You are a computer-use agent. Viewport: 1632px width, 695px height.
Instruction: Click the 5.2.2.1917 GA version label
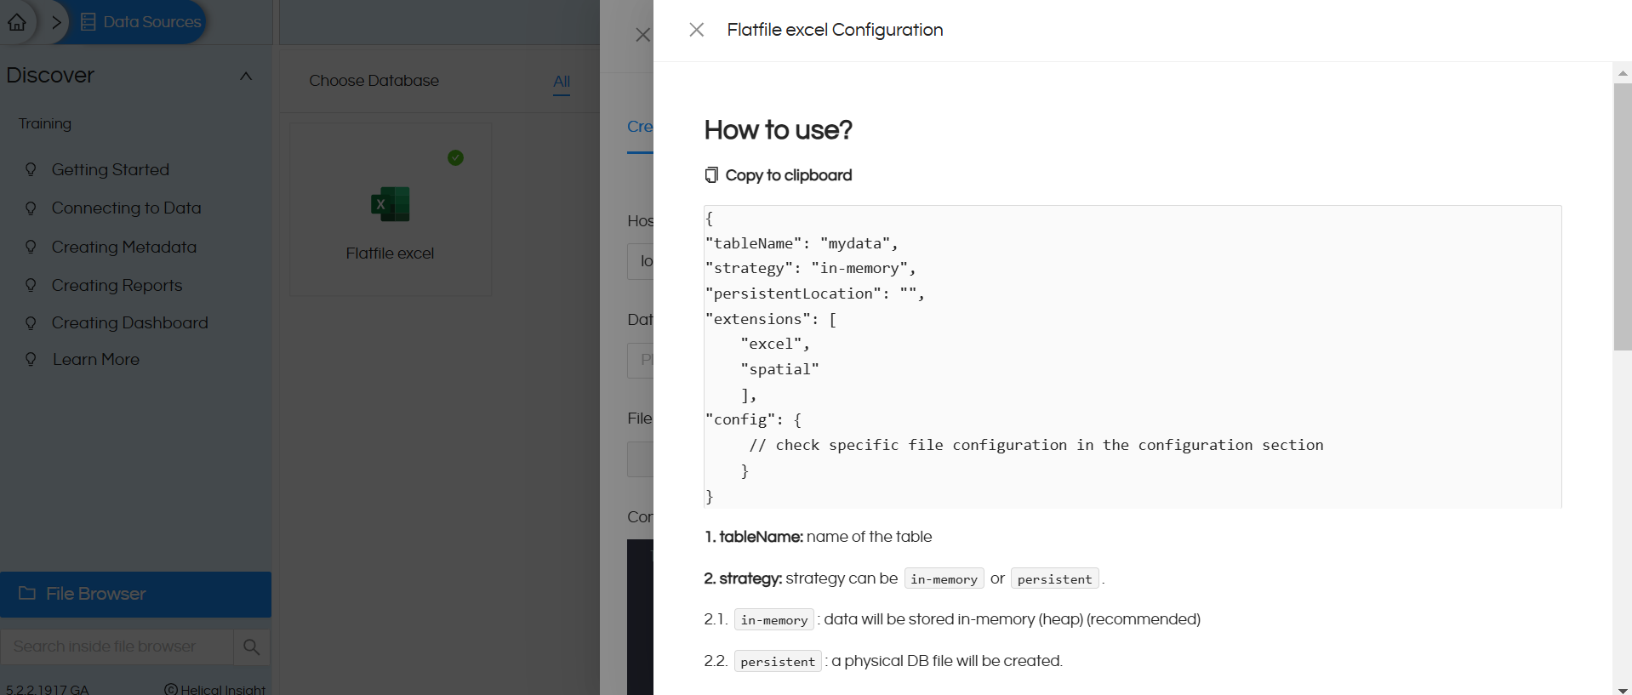48,689
